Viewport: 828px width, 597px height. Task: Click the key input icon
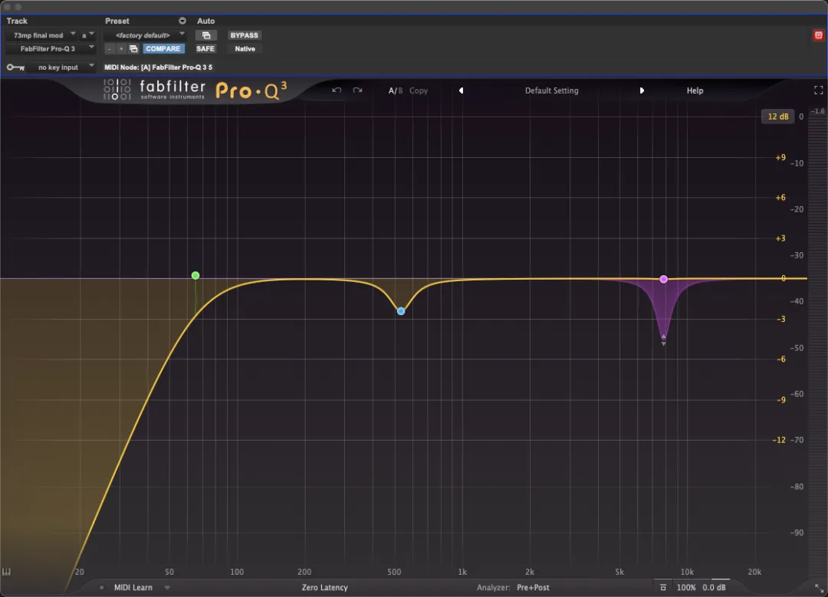[x=15, y=67]
